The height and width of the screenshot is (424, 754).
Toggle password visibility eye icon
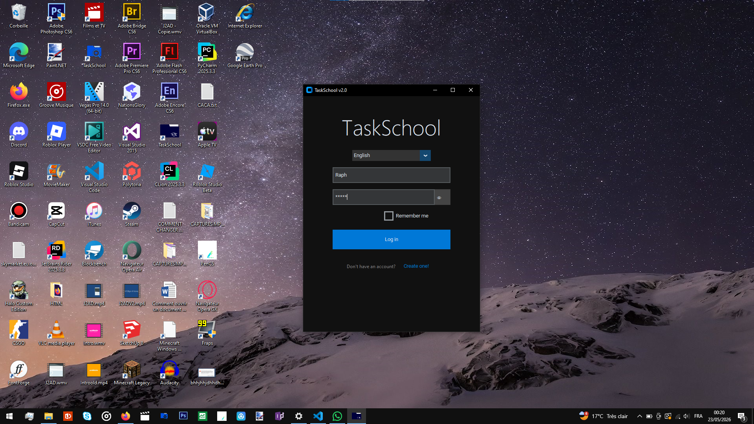(x=439, y=197)
